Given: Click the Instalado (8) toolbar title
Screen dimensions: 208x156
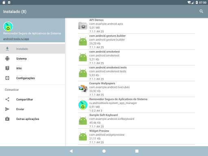Looking at the screenshot, I should click(15, 12).
